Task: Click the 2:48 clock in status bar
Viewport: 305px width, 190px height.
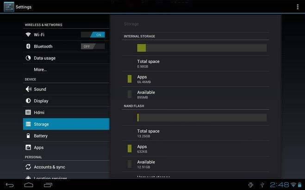Action: (x=280, y=184)
